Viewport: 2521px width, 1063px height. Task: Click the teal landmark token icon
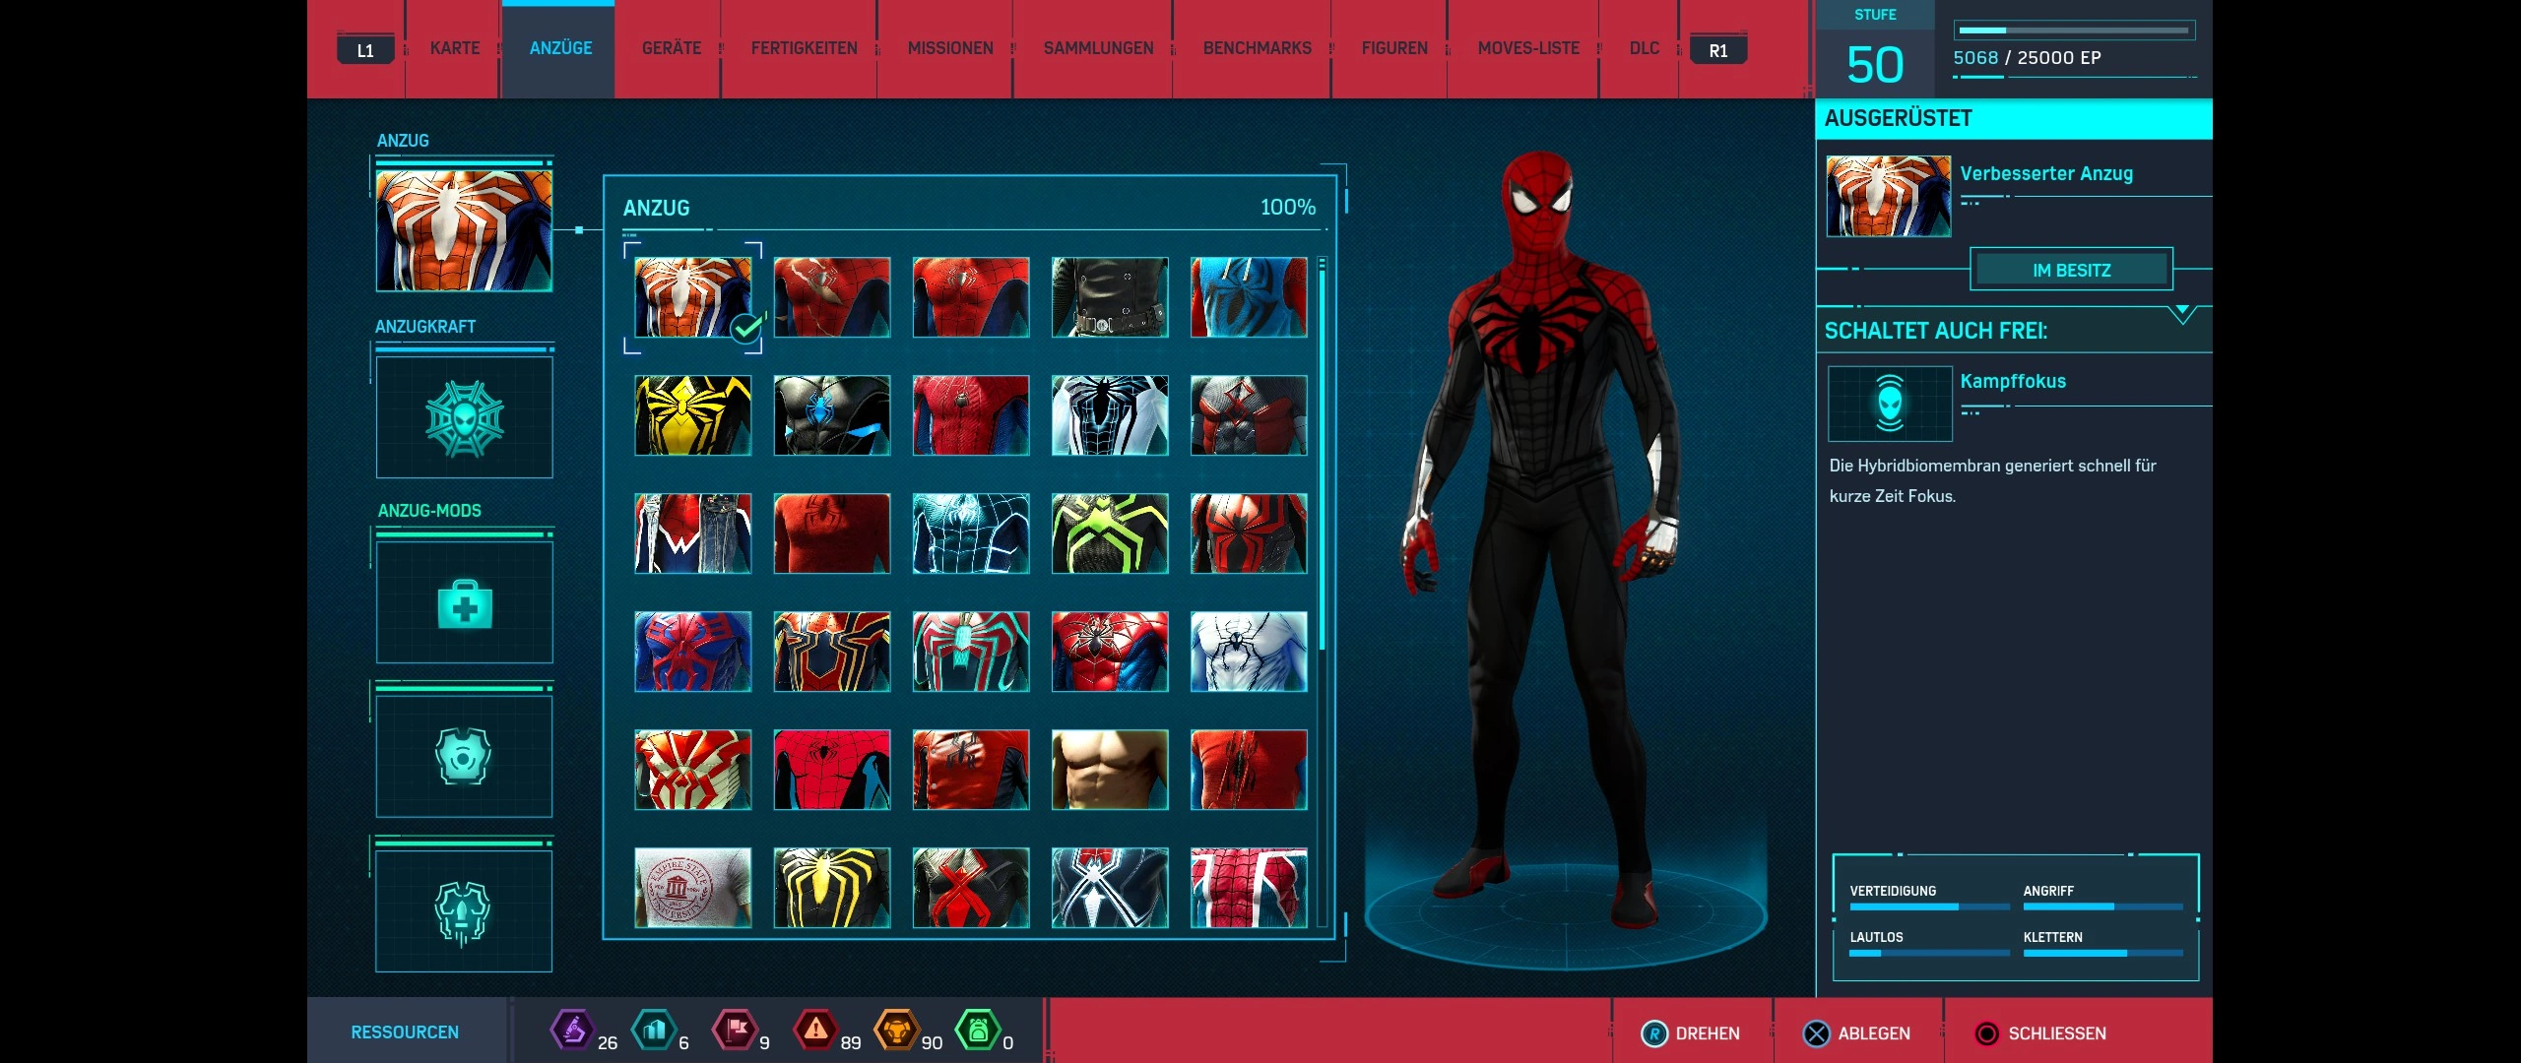(654, 1031)
